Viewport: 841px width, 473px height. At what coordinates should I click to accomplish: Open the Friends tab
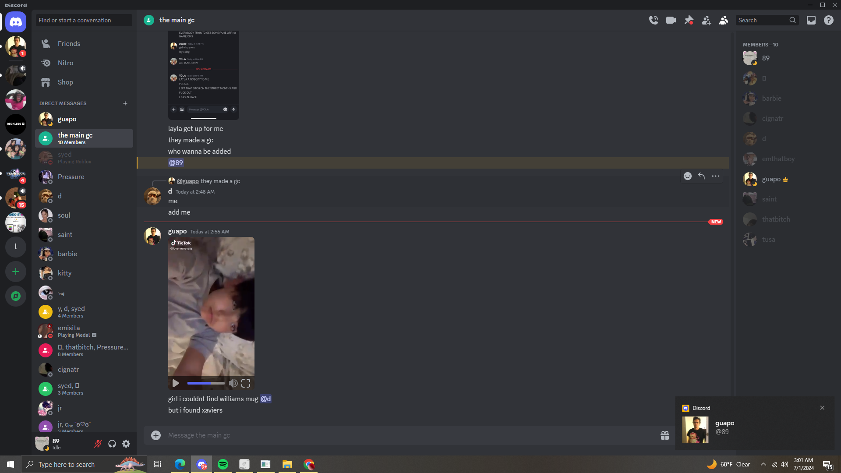(x=84, y=44)
